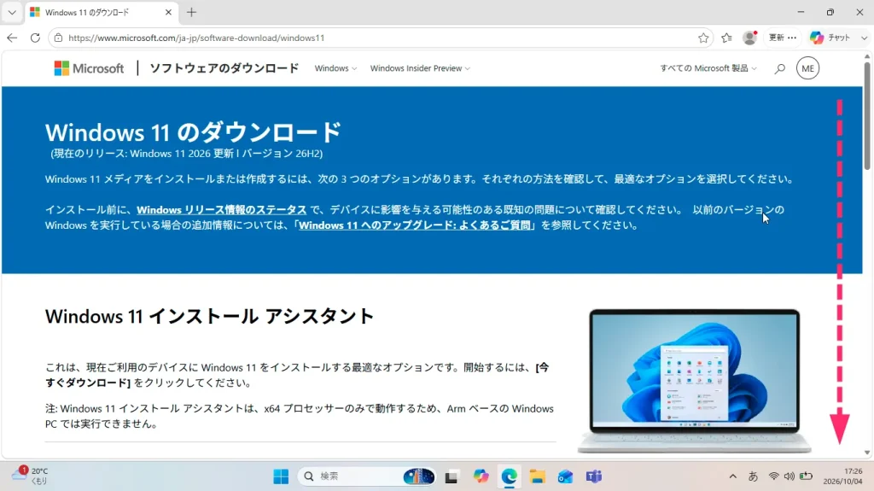Launch Copilot from the taskbar
Screen dimensions: 874x491
[x=481, y=476]
